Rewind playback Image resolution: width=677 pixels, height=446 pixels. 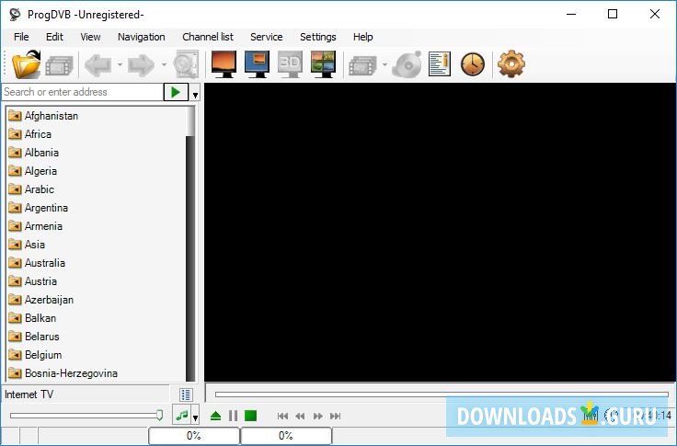tap(300, 417)
